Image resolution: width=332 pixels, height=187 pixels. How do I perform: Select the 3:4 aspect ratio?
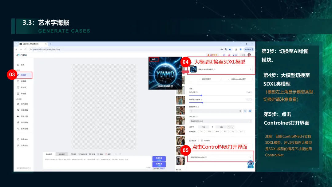coord(233,132)
